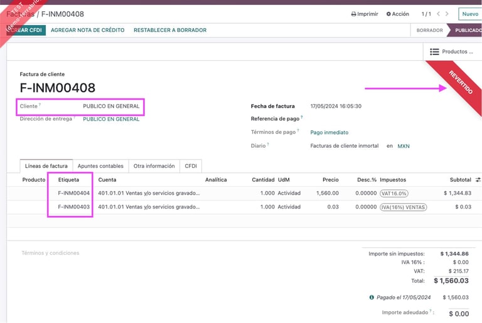Switch to Otra información tab
The height and width of the screenshot is (323, 482).
154,166
